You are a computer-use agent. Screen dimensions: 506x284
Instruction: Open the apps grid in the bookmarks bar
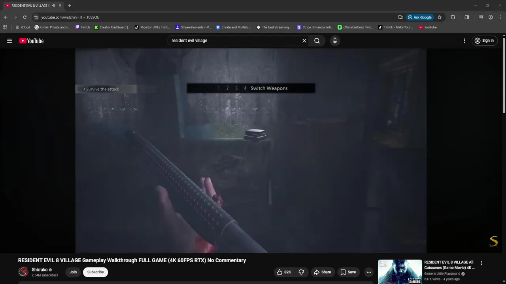pos(5,27)
